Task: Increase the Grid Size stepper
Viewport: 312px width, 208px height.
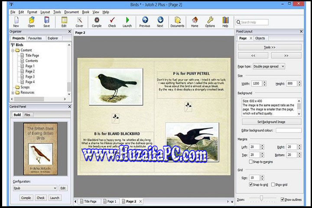Action: click(x=262, y=176)
